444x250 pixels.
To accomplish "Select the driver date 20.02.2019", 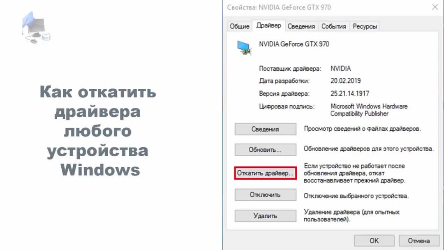I will tap(345, 81).
